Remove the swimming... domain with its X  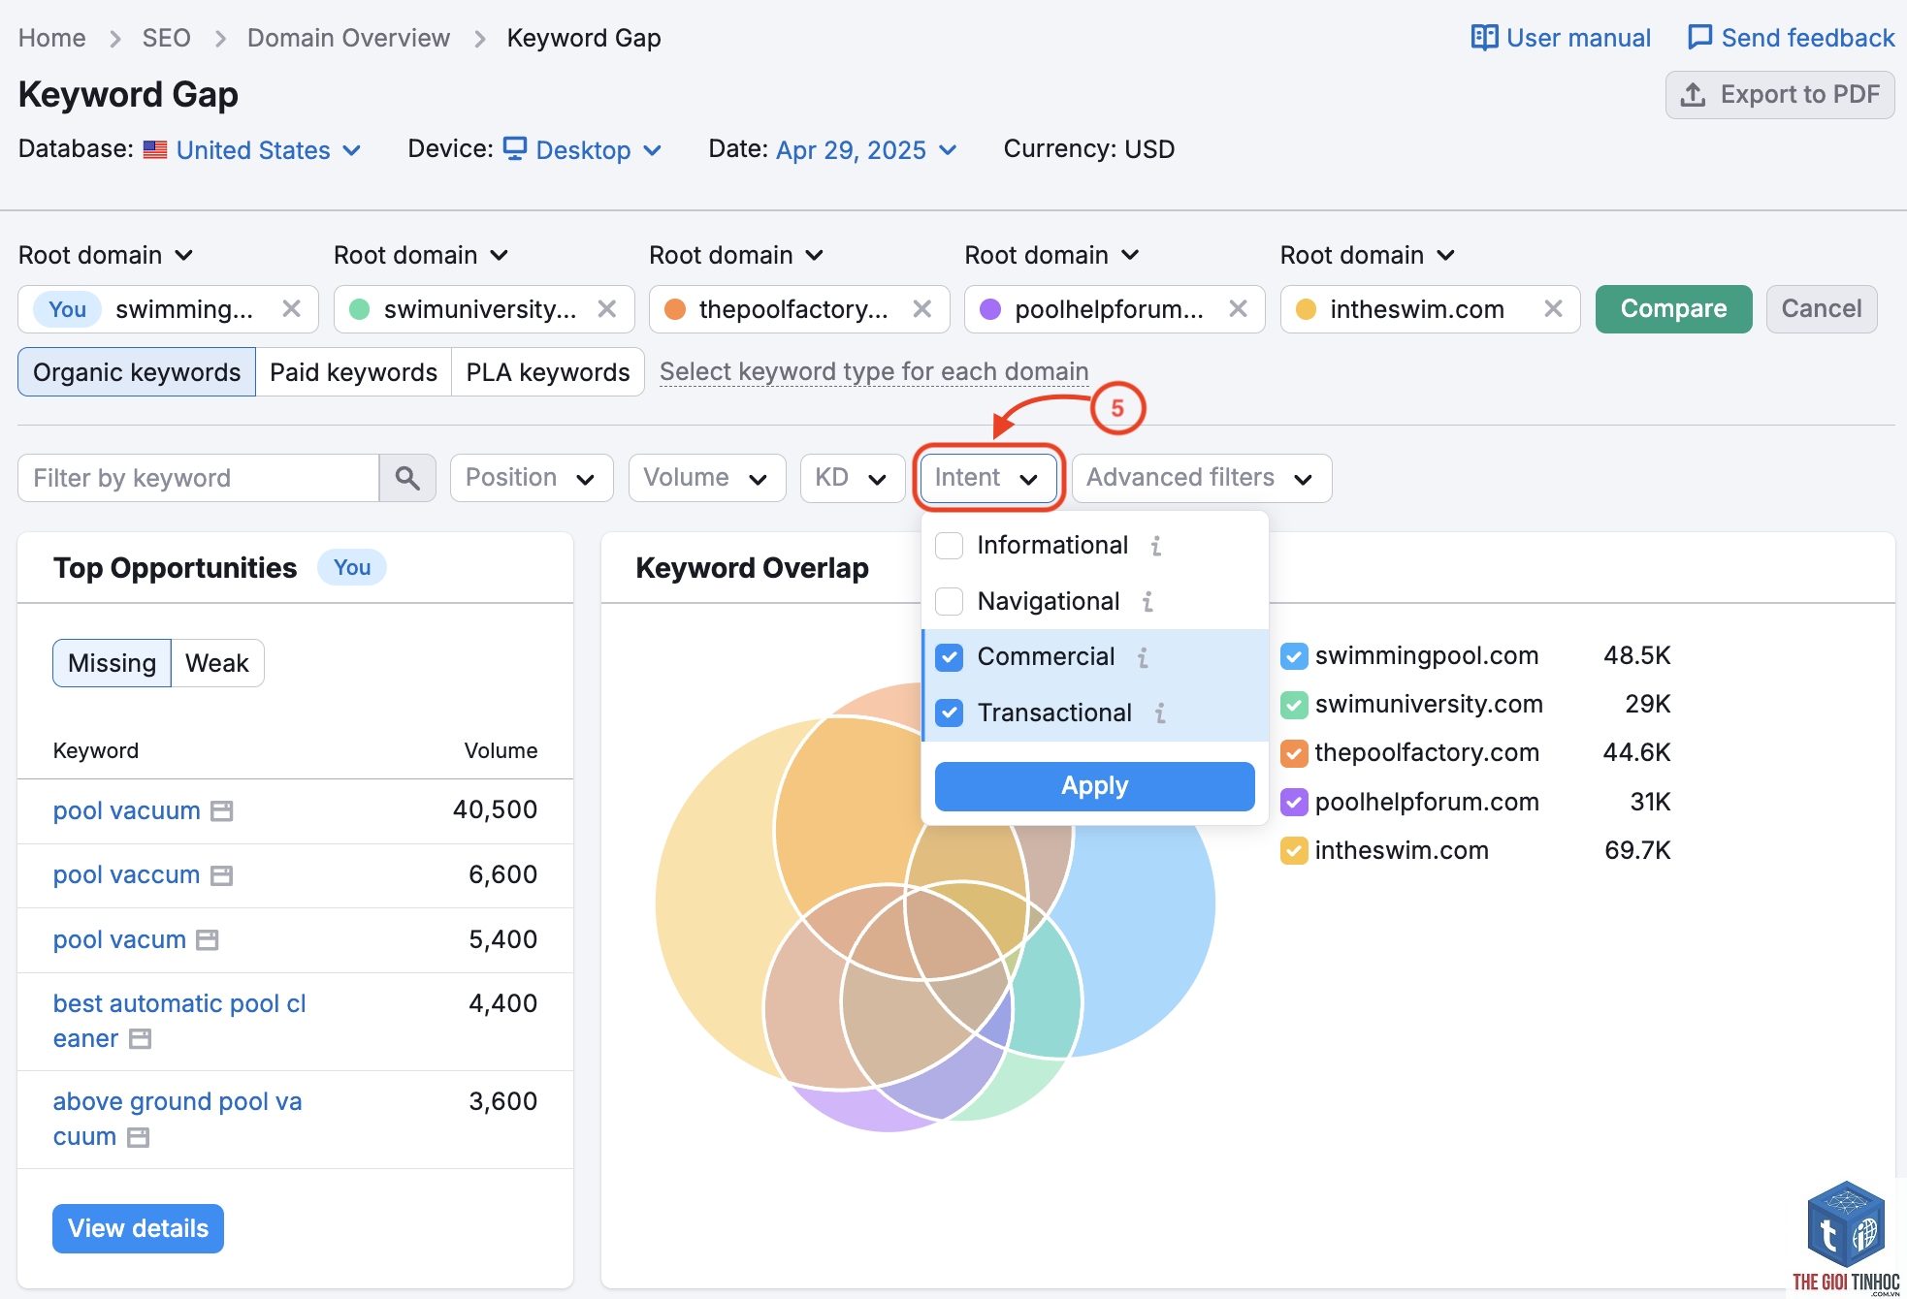[291, 308]
